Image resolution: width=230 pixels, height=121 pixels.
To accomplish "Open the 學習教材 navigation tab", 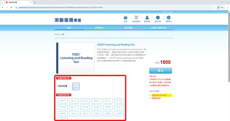I will (99, 28).
